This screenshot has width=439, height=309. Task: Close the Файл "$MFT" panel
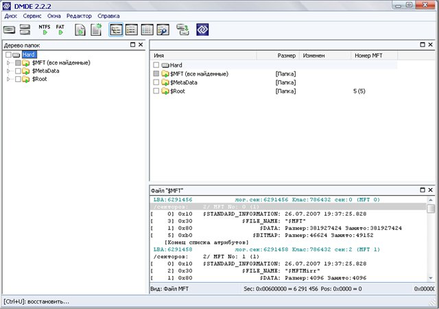click(x=430, y=190)
